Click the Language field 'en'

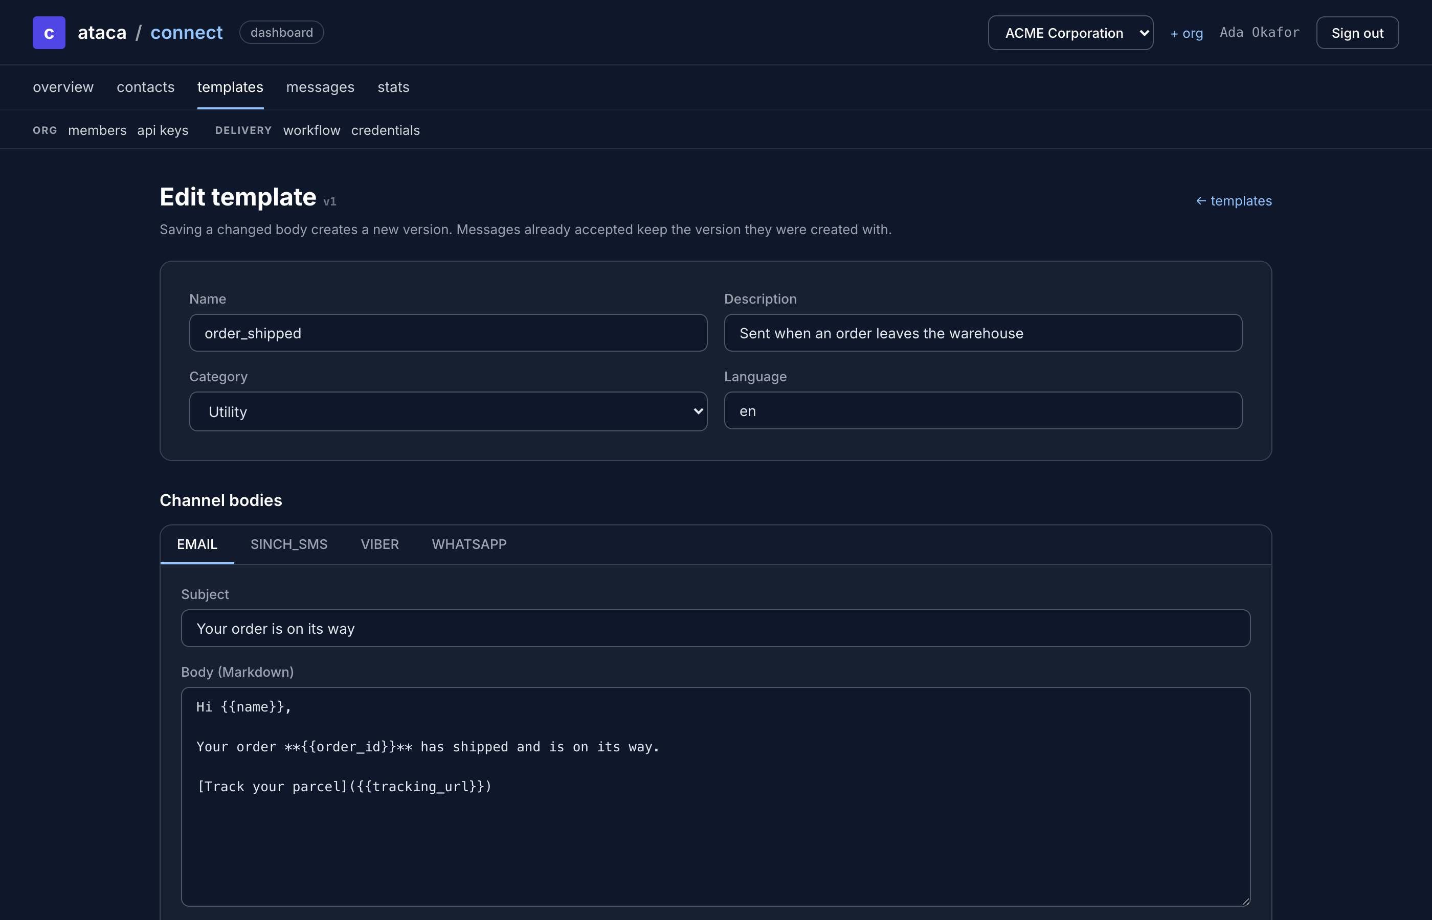(983, 410)
